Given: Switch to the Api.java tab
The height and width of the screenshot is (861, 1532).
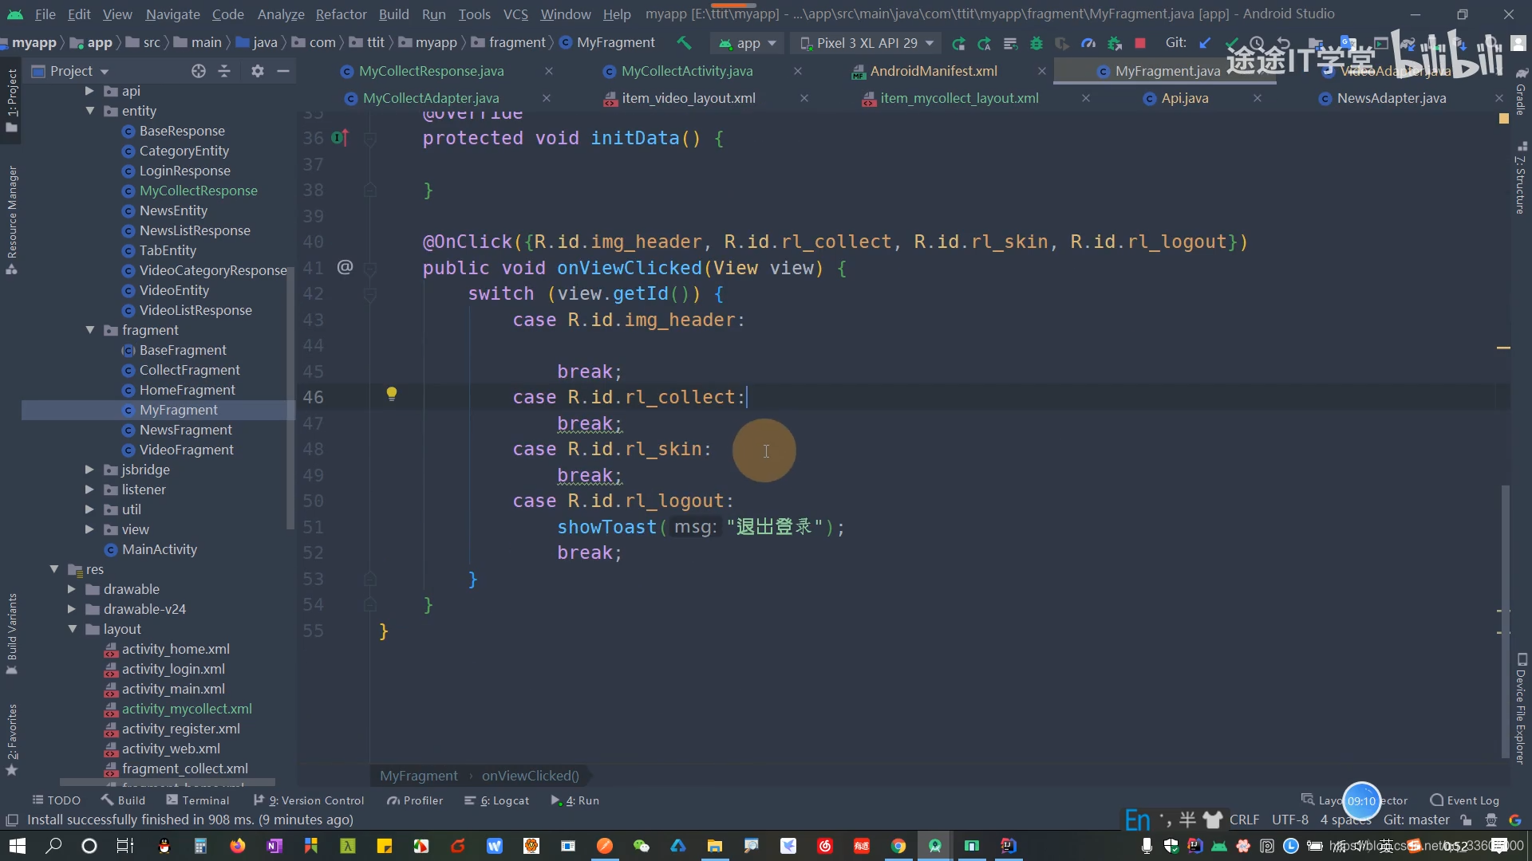Looking at the screenshot, I should 1184,98.
